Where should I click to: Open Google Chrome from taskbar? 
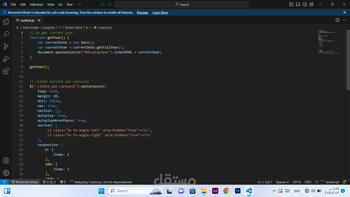226,191
